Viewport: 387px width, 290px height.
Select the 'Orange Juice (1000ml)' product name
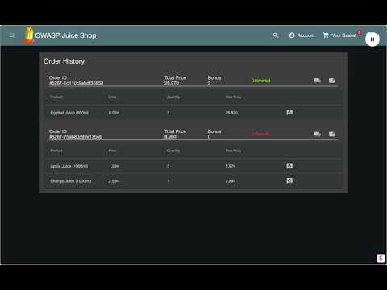click(x=71, y=181)
